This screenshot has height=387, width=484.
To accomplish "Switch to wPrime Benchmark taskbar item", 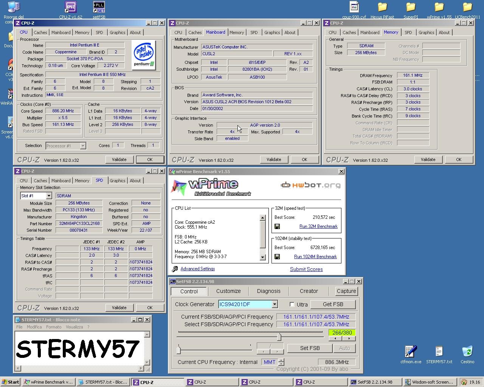I will click(x=48, y=382).
